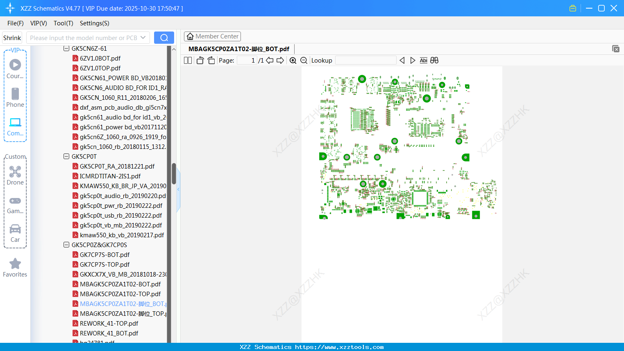The image size is (624, 351).
Task: Select the MBAGK5CP0ZA1T02-脚位_BOT.pdf tab
Action: (x=239, y=49)
